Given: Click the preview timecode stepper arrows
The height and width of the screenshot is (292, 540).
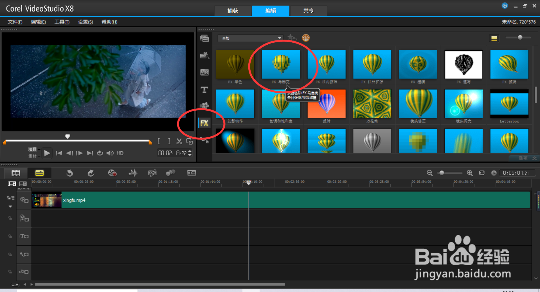Looking at the screenshot, I should pyautogui.click(x=190, y=153).
